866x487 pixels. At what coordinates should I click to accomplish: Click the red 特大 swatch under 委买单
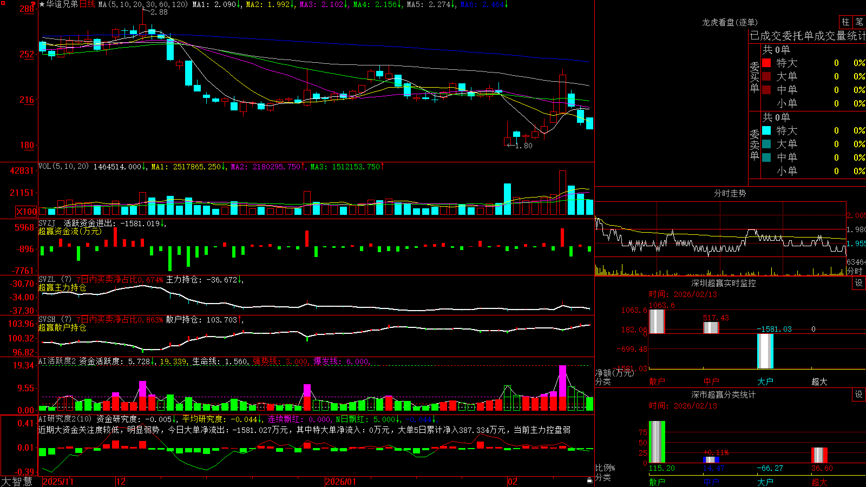766,63
